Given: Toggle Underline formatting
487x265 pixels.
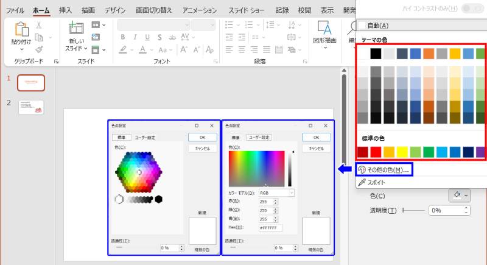Looking at the screenshot, I should coord(147,37).
